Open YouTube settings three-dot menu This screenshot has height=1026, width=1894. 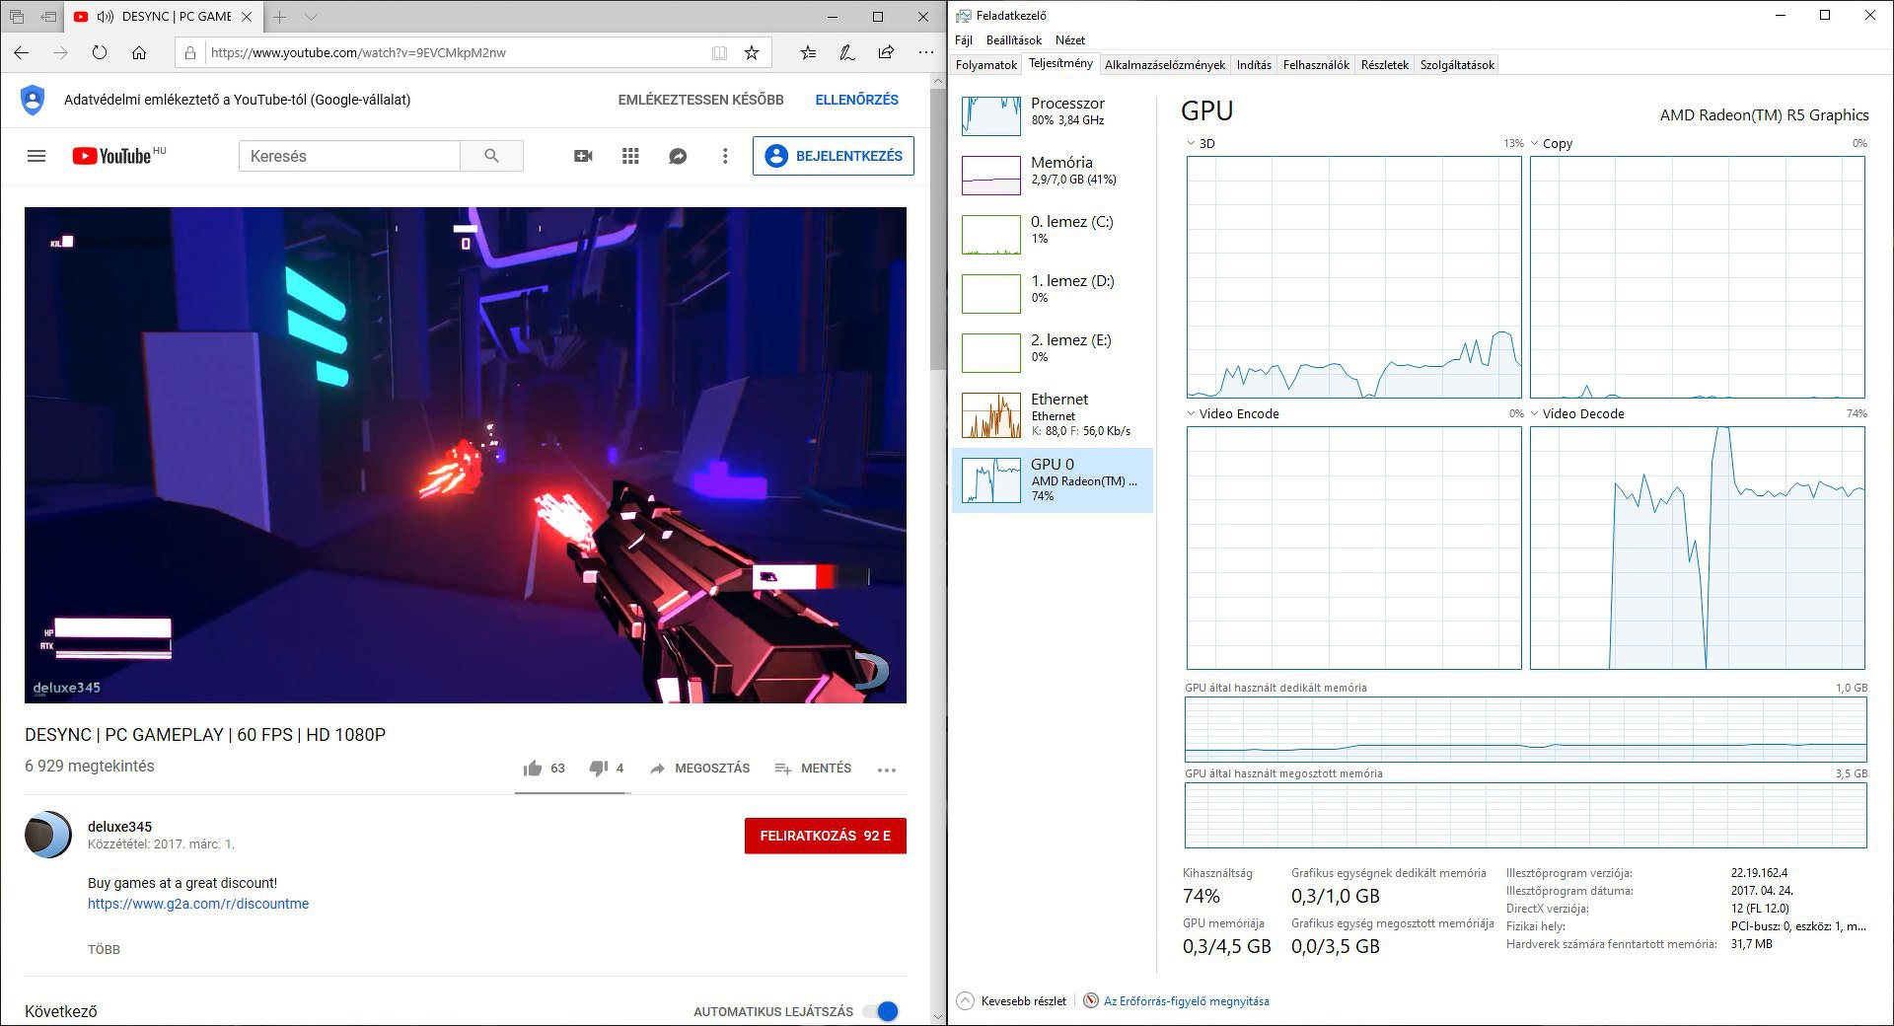click(725, 156)
